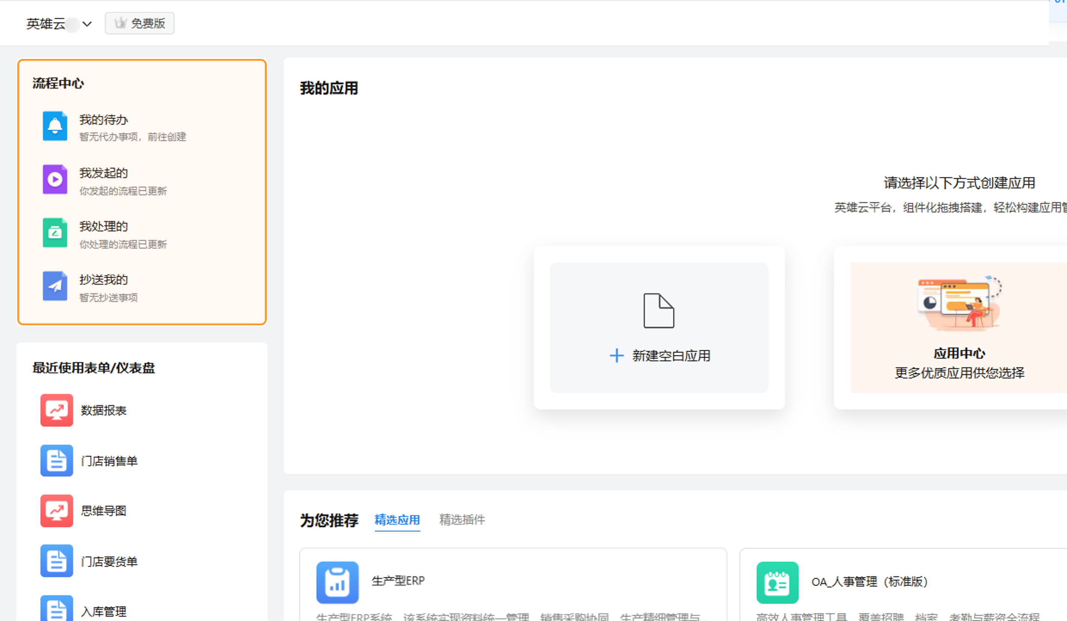Click the OA_人事管理 green calendar icon
The width and height of the screenshot is (1067, 621).
pyautogui.click(x=777, y=582)
